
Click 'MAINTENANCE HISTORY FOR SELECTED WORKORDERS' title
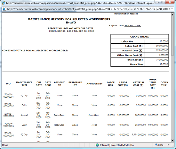(69, 19)
